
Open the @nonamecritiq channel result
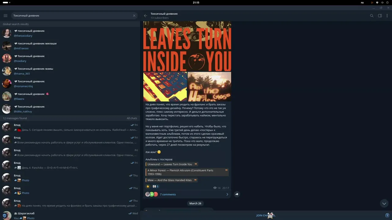70,84
